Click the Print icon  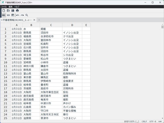pos(17,11)
